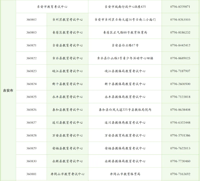Select 井冈山市教育考试中心 cell
This screenshot has width=200, height=181.
(x=67, y=174)
